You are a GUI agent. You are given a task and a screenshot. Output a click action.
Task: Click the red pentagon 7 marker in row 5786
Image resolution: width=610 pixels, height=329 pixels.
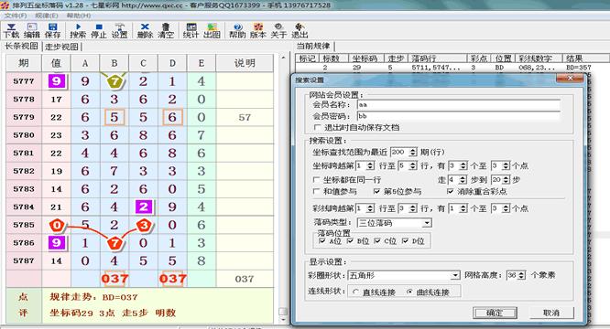tap(114, 243)
